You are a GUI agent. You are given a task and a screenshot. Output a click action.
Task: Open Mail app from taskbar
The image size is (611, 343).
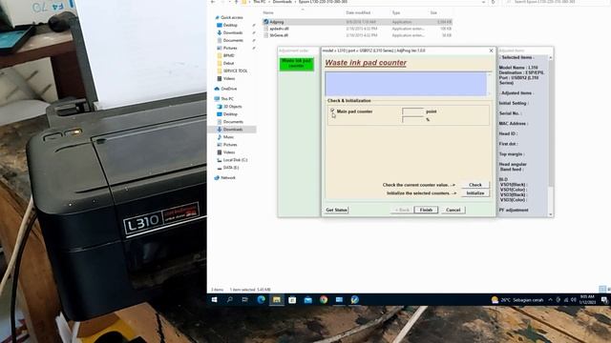click(307, 300)
